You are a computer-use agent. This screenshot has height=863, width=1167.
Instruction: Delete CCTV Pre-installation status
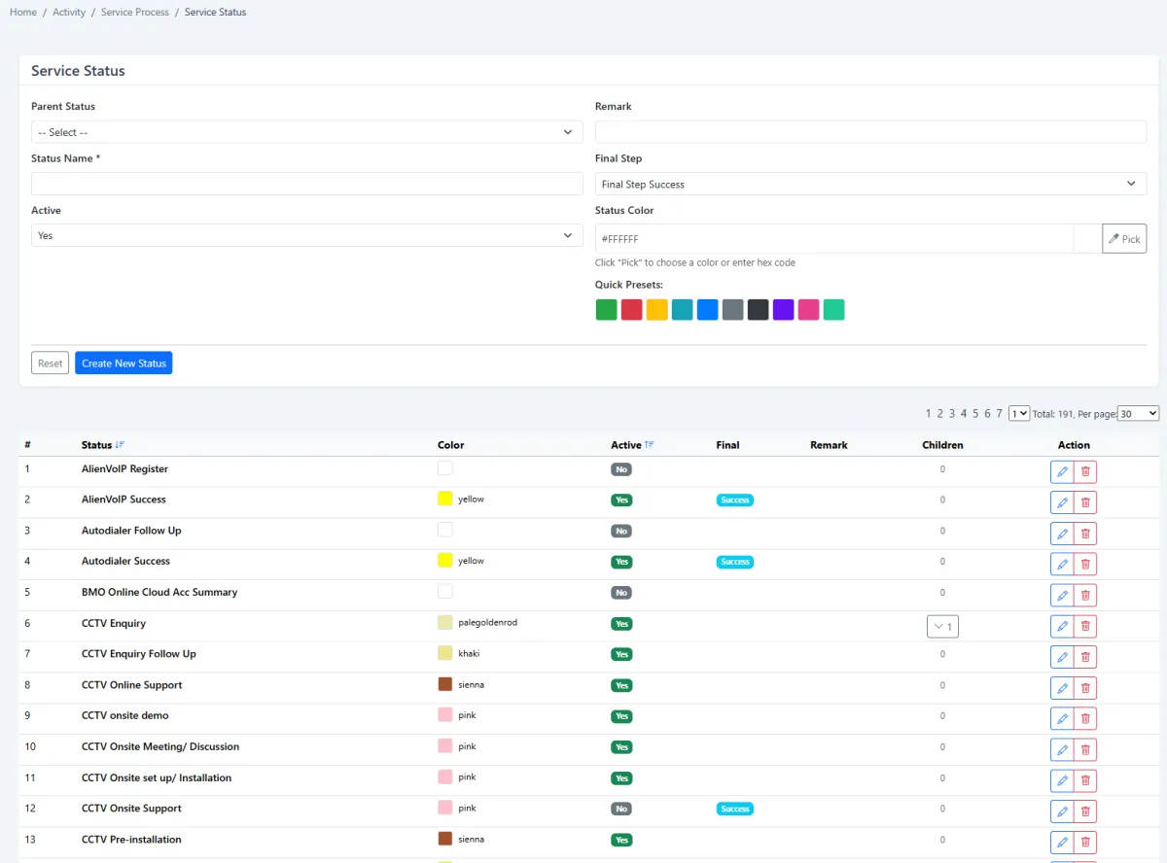click(1085, 843)
